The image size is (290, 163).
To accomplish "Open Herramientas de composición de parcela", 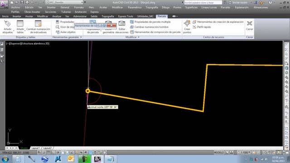I will (155, 32).
